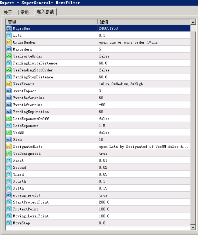
Task: Click the double icon beside PendingStopDistence
Action: coord(9,77)
